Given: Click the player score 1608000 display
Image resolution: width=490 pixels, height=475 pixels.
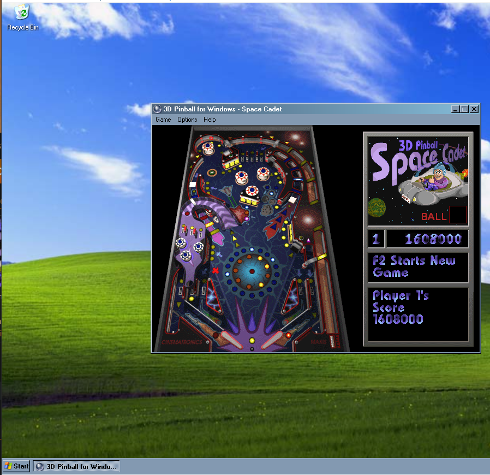Looking at the screenshot, I should click(427, 239).
